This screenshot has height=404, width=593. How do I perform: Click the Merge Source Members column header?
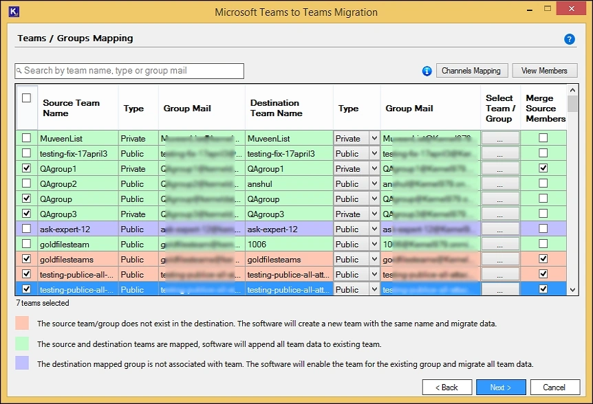tap(543, 108)
